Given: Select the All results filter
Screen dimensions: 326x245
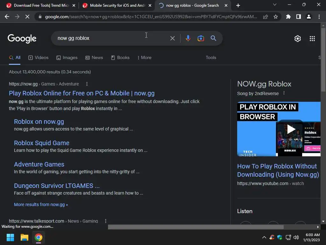Looking at the screenshot, I should [x=15, y=57].
